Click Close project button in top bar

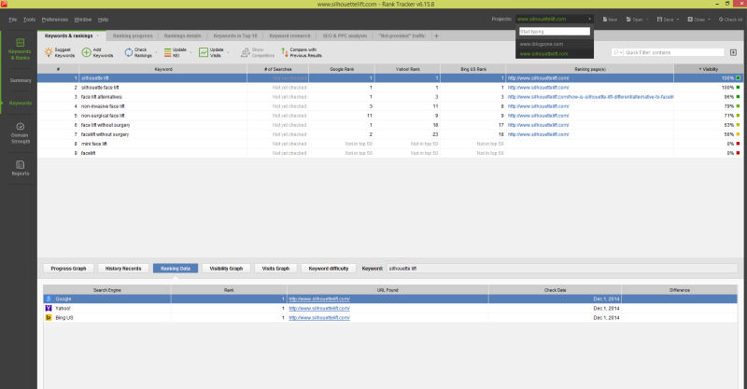[x=698, y=20]
